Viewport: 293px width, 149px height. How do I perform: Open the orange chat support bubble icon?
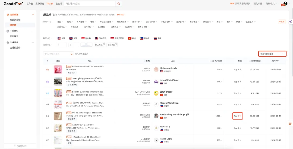[290, 123]
